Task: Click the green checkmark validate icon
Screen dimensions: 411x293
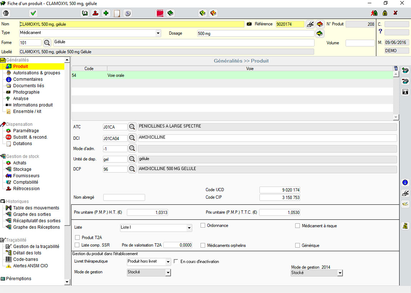Action: tap(33, 13)
